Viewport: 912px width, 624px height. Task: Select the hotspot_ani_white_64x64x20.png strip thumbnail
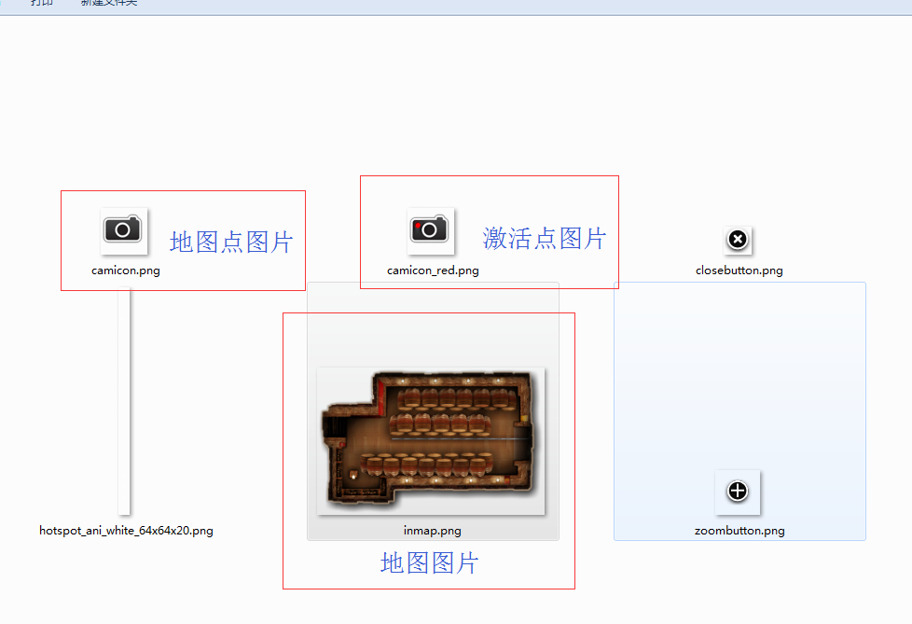[124, 402]
